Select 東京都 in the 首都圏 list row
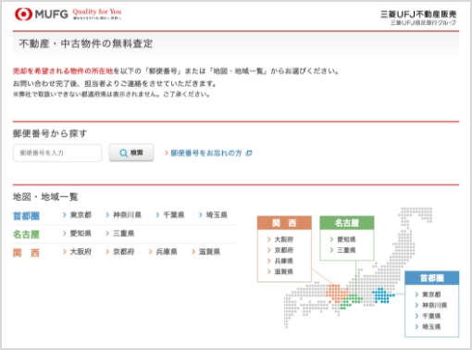The image size is (472, 350). (x=81, y=215)
